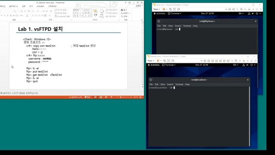Open power options arrow beside pause in lower VMware
This screenshot has width=275, height=155.
coord(161,61)
